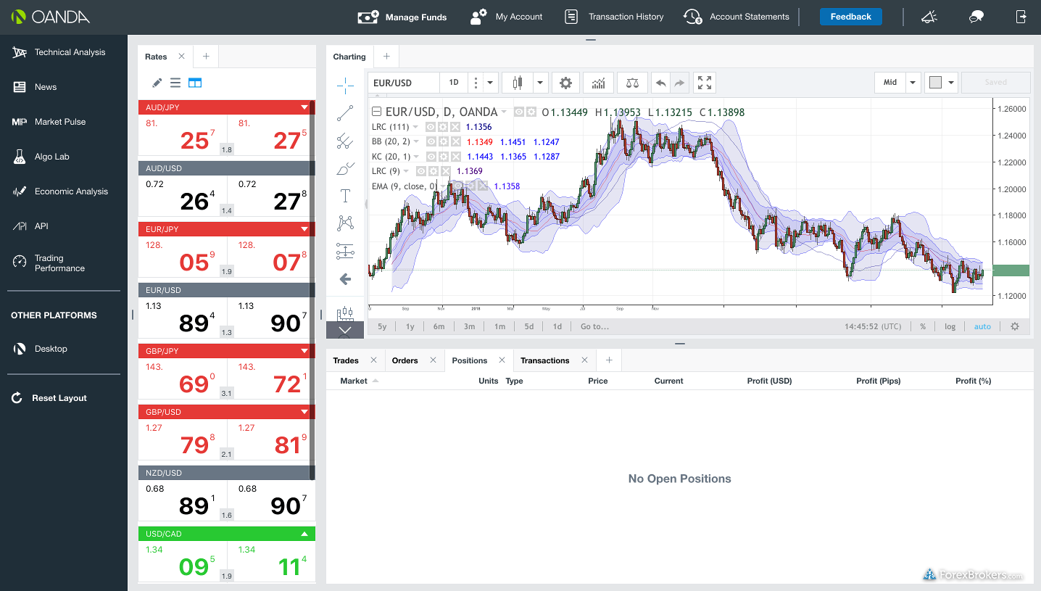Open bottom-right chart settings gear

click(x=1015, y=326)
